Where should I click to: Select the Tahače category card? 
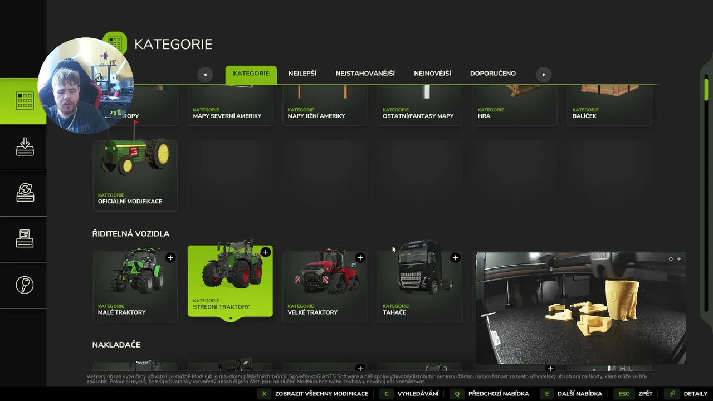click(419, 286)
